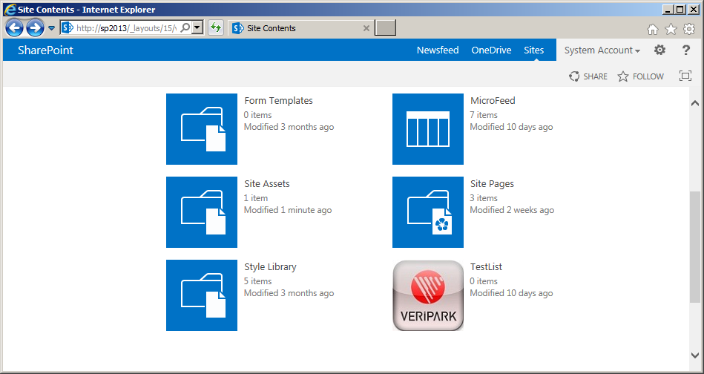The height and width of the screenshot is (374, 704).
Task: Open the Newsfeed link
Action: (x=438, y=50)
